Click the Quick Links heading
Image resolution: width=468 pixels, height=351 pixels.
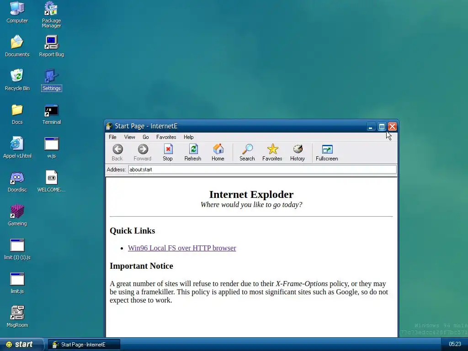pos(132,231)
